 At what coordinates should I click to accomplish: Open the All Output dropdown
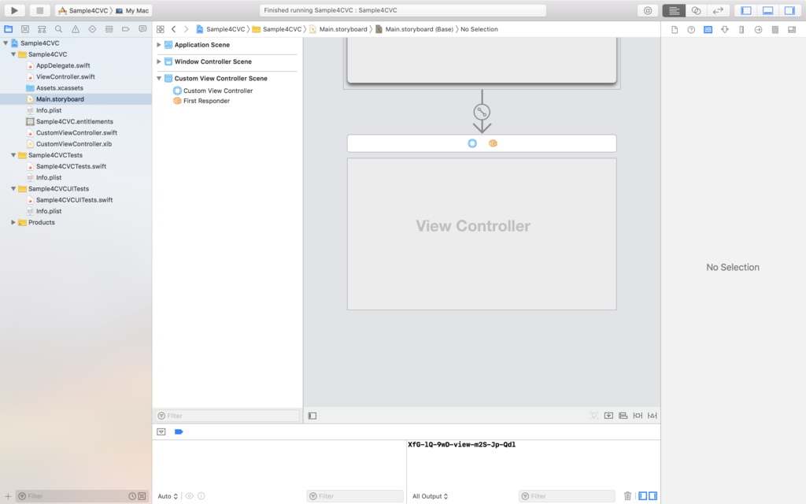[x=431, y=496]
